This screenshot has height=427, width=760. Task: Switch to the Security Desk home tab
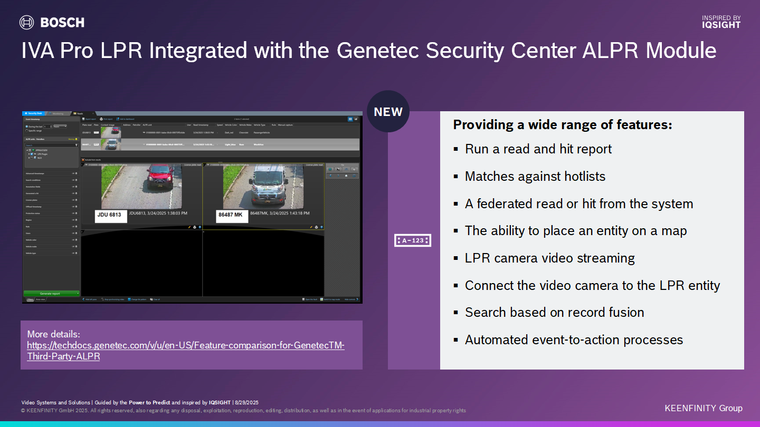click(x=35, y=113)
